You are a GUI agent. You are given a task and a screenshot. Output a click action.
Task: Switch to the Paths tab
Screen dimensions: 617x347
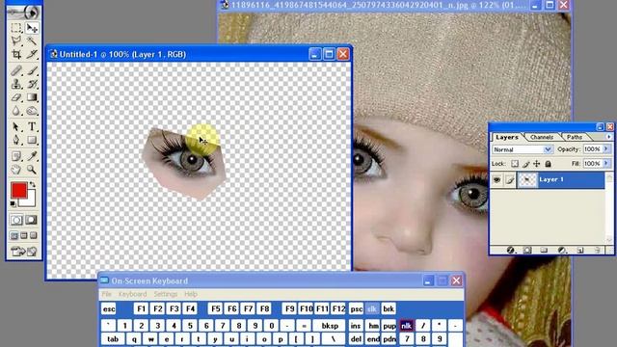(x=575, y=137)
